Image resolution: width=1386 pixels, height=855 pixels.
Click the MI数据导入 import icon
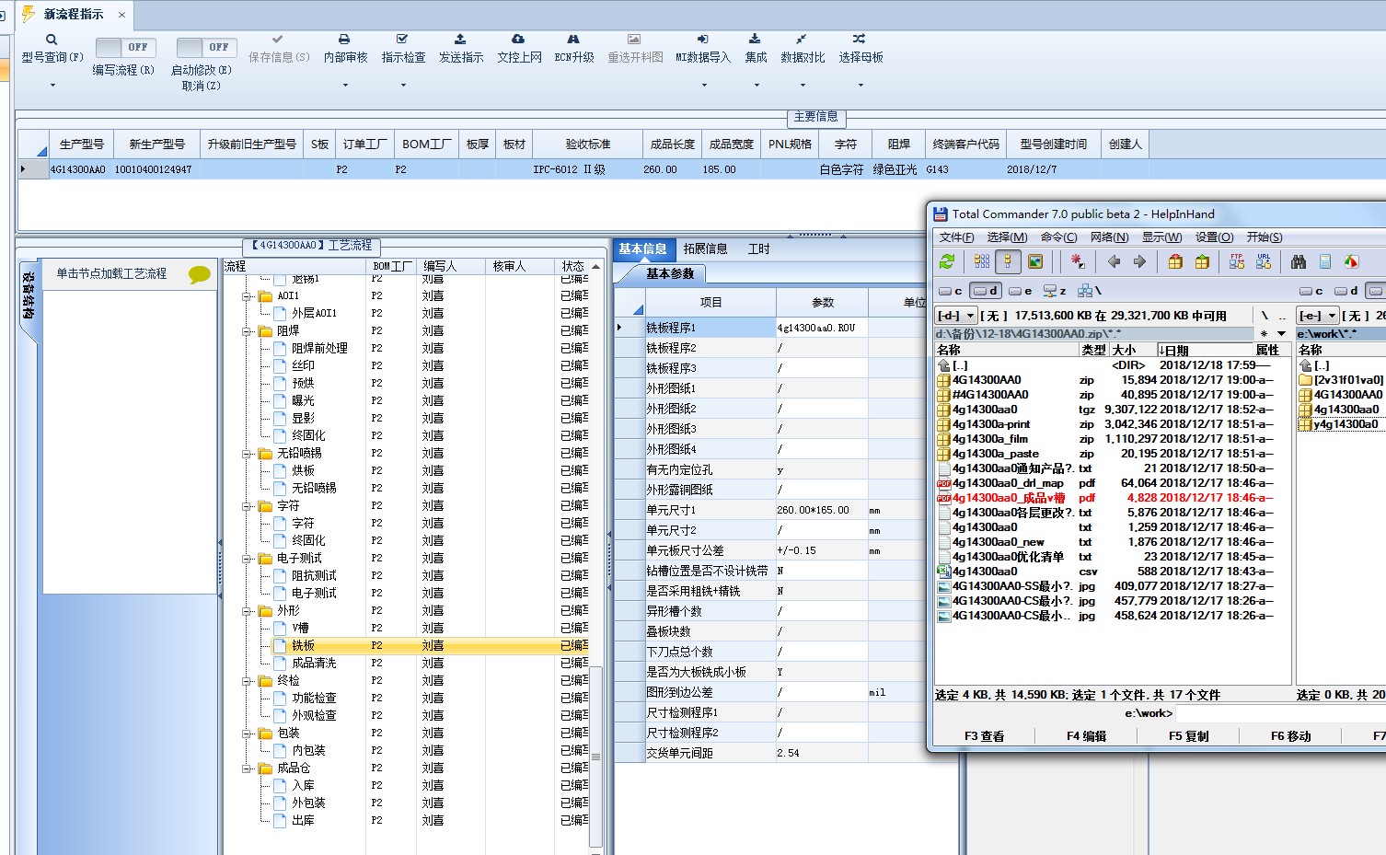pos(702,40)
